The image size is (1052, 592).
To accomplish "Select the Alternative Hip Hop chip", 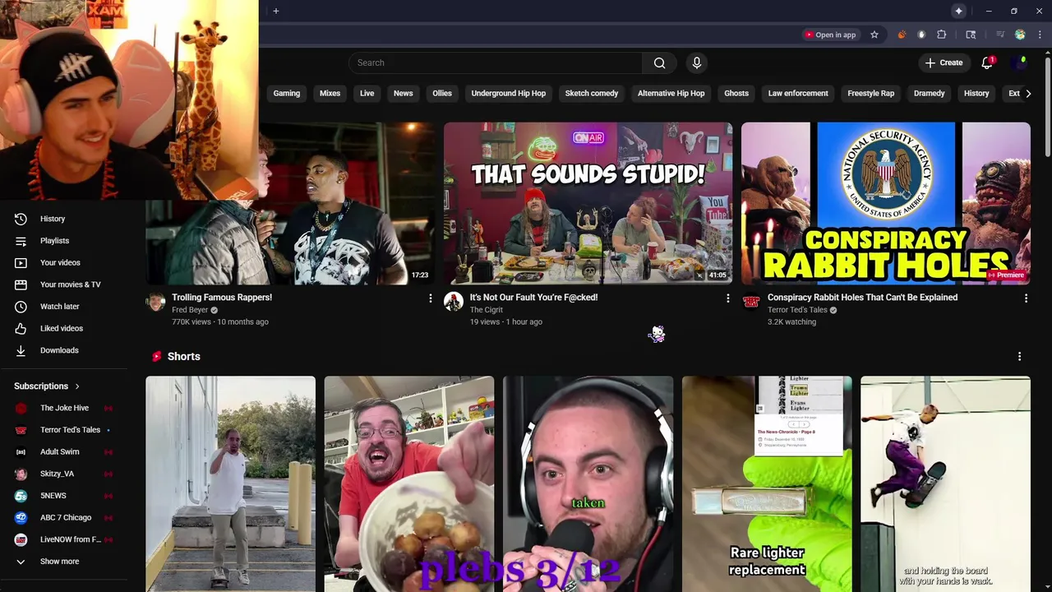I will (671, 93).
